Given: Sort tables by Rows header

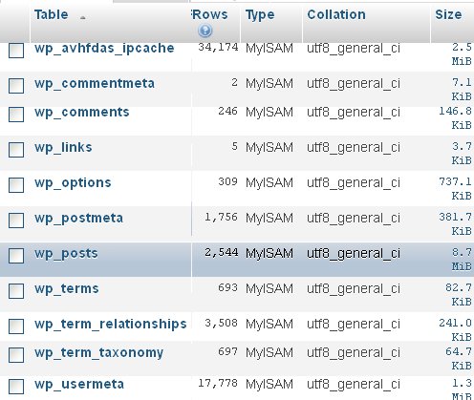Looking at the screenshot, I should [210, 14].
